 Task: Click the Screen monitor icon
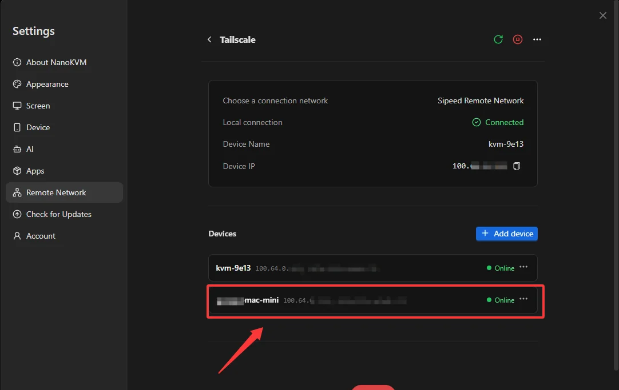click(17, 106)
